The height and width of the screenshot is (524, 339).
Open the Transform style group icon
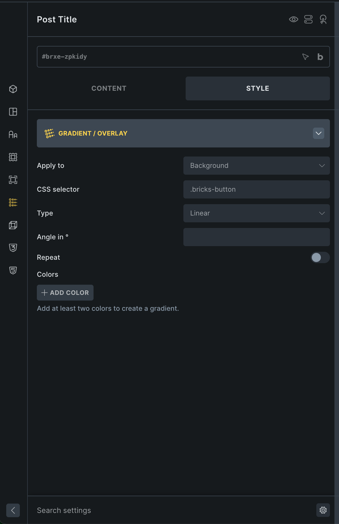click(x=13, y=225)
